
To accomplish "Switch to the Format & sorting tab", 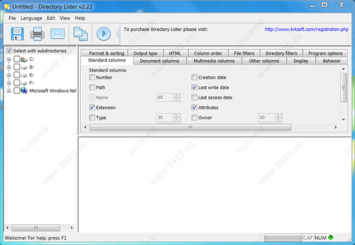I will click(104, 53).
